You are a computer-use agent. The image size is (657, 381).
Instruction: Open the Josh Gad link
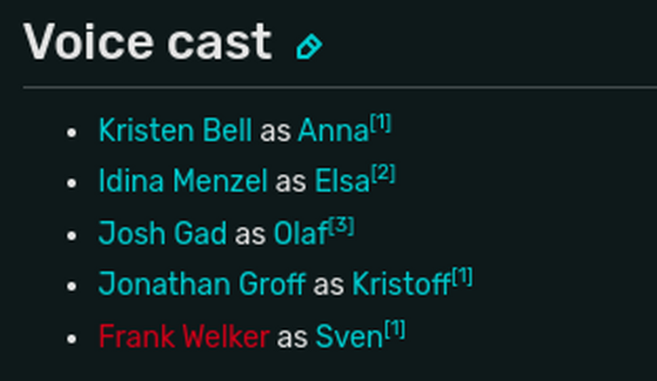pyautogui.click(x=163, y=233)
